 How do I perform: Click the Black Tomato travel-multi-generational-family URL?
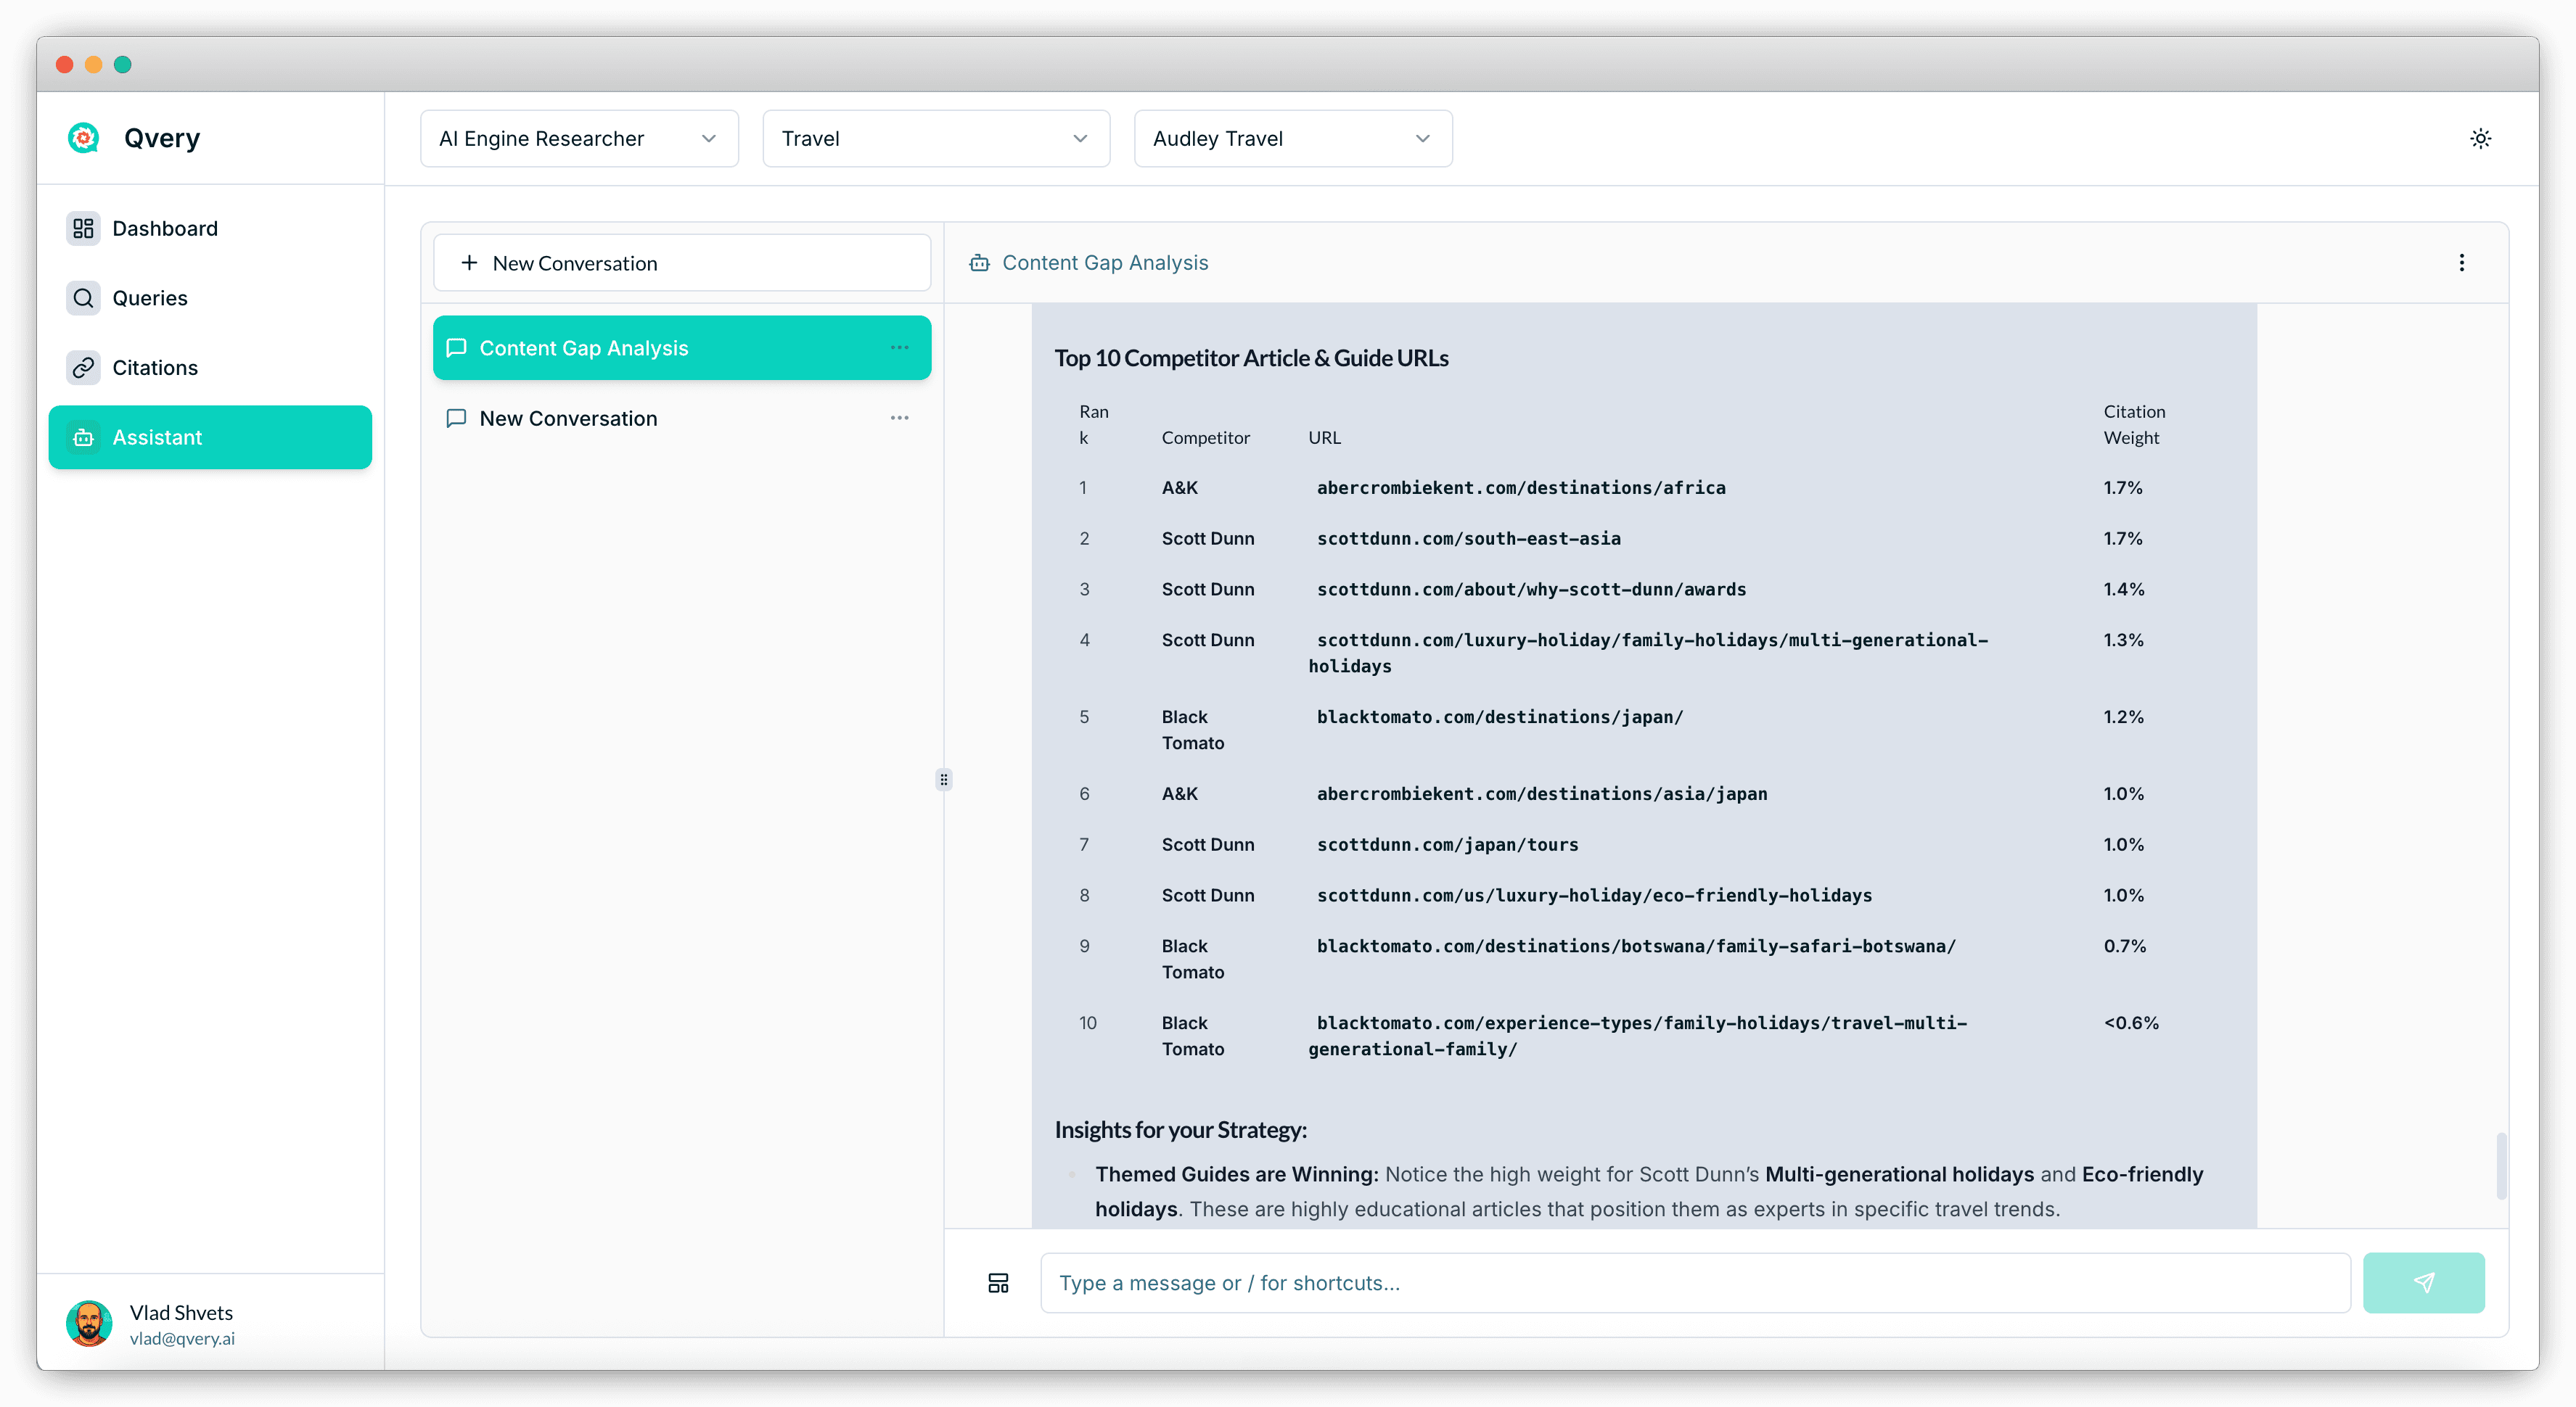[x=1638, y=1036]
